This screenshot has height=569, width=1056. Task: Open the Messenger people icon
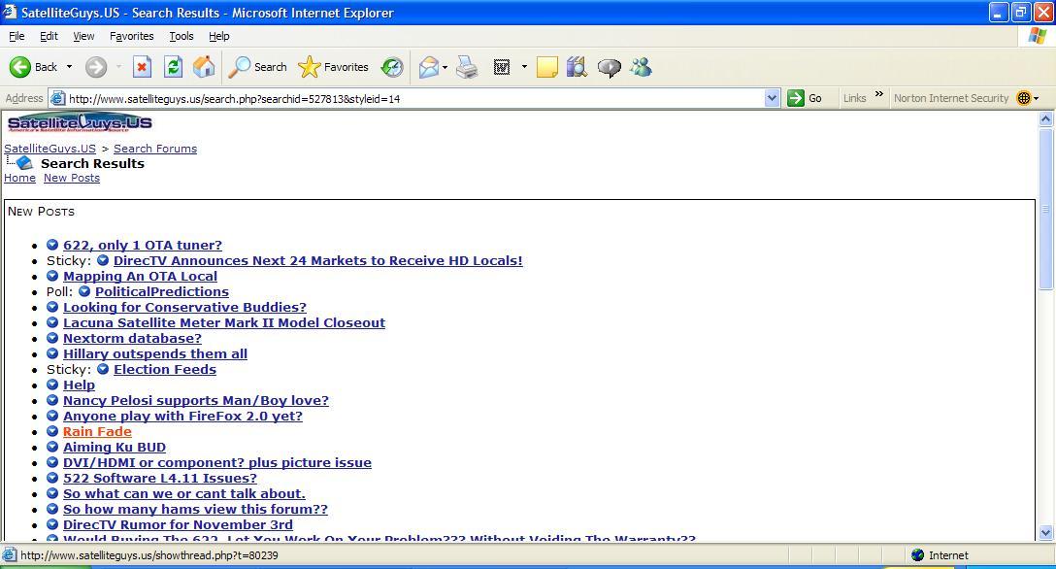tap(642, 67)
